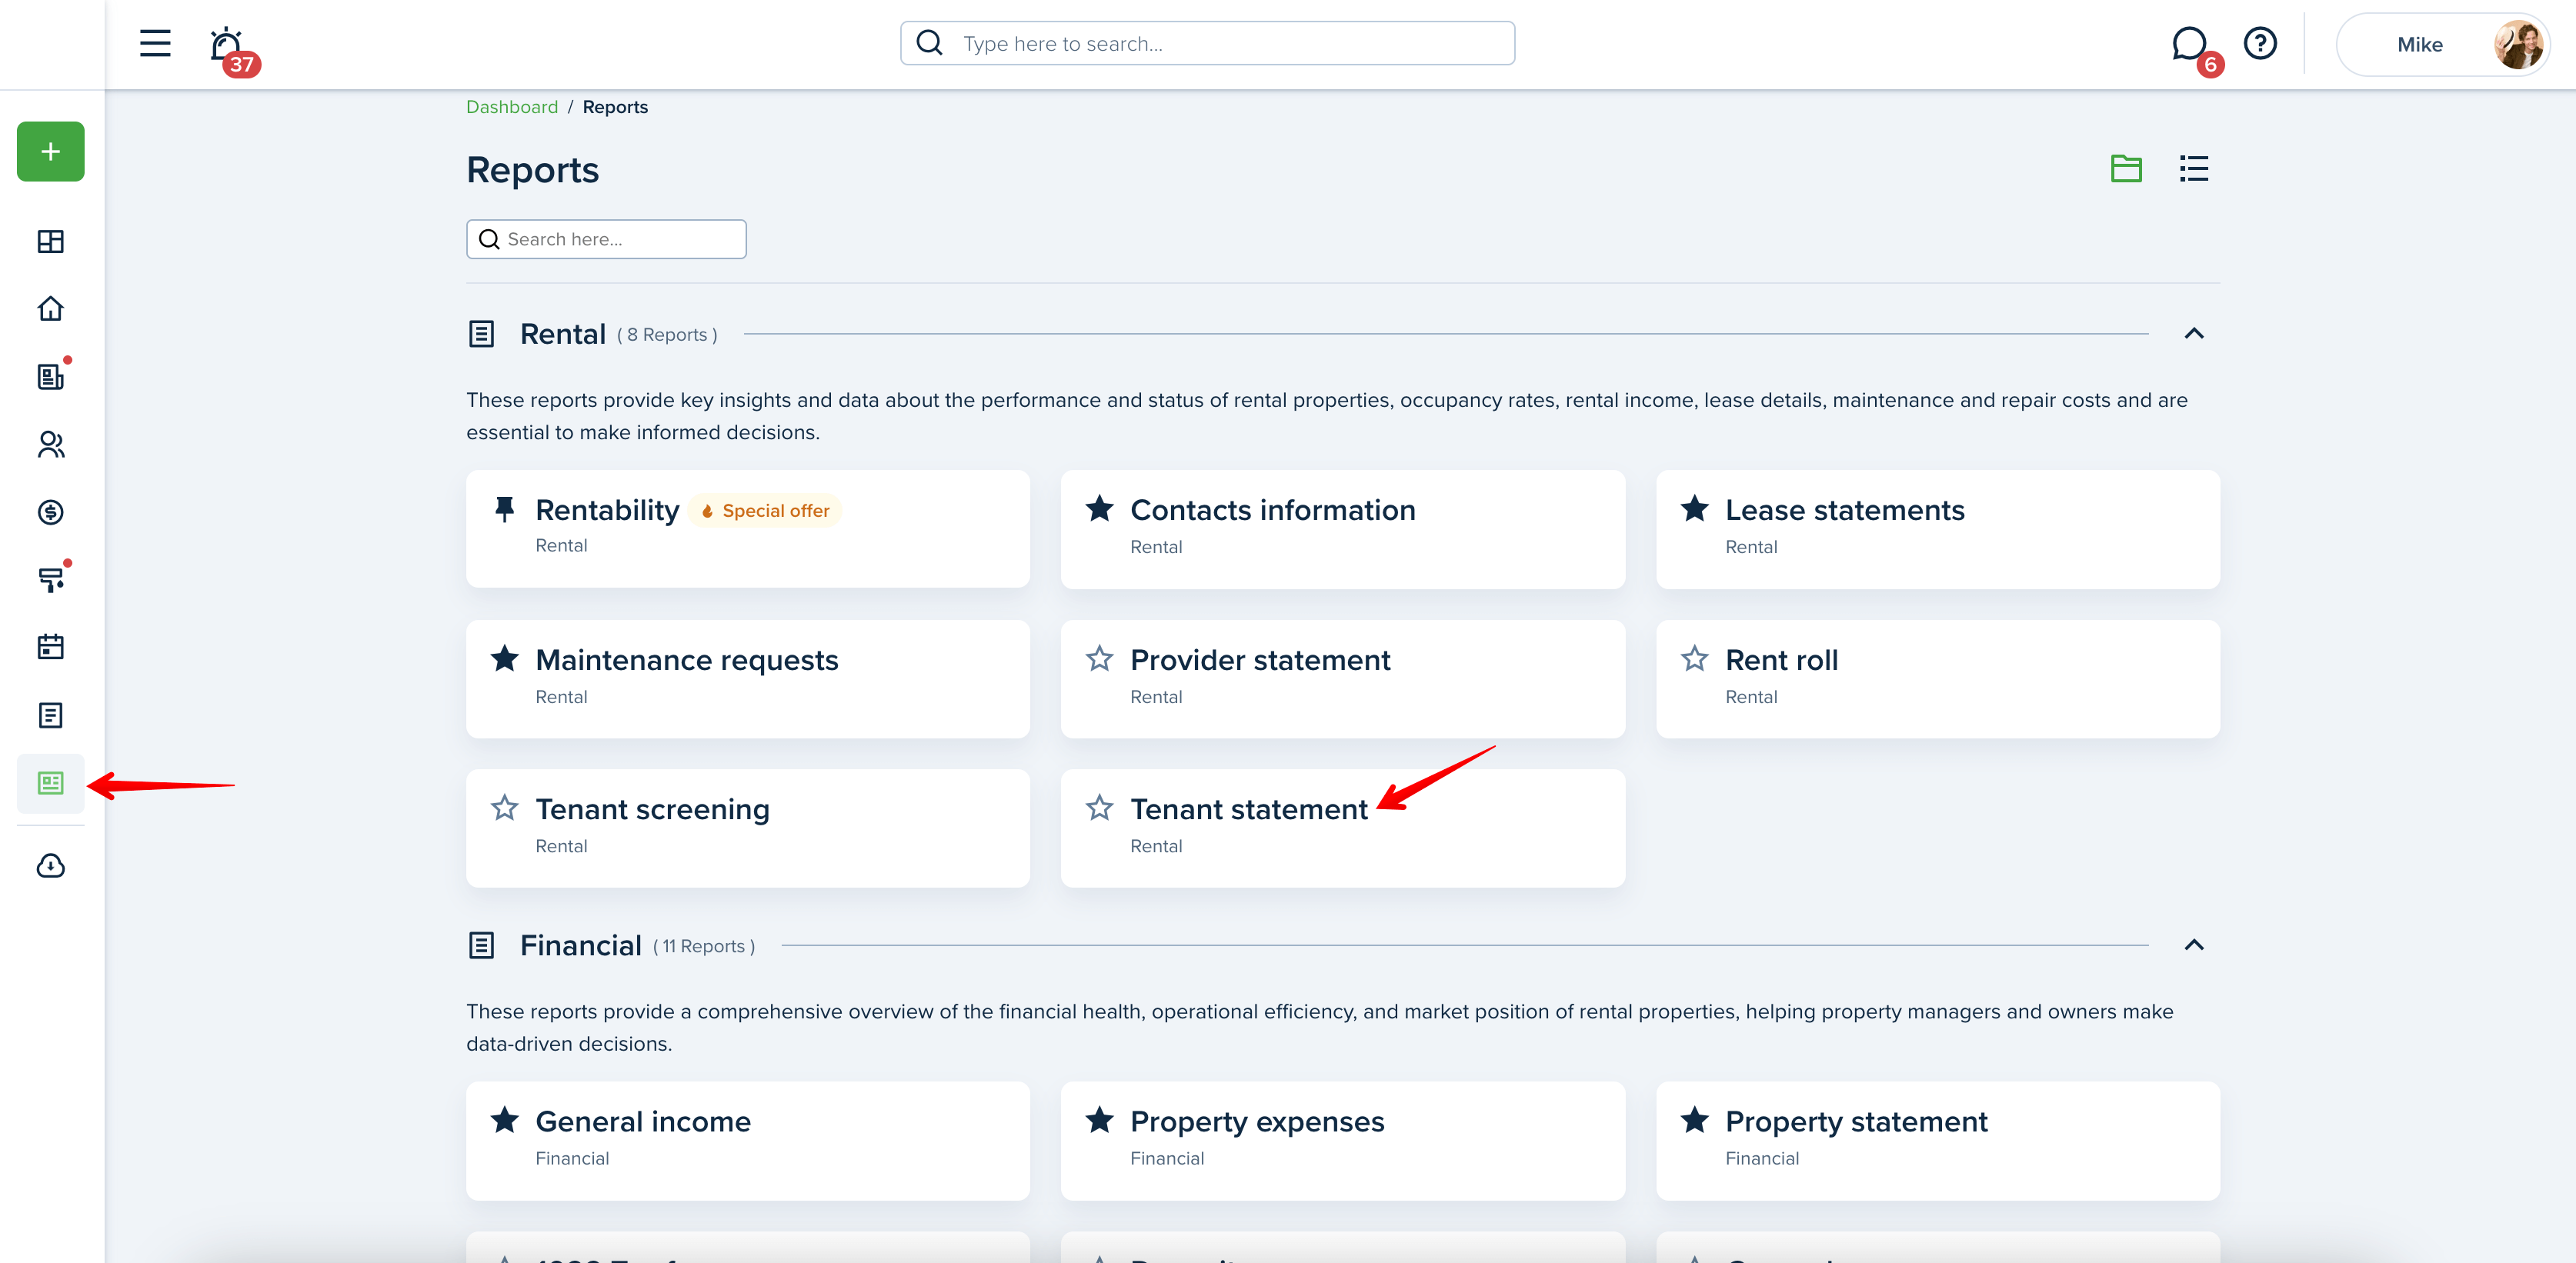
Task: Open the chat messages icon
Action: [x=2190, y=44]
